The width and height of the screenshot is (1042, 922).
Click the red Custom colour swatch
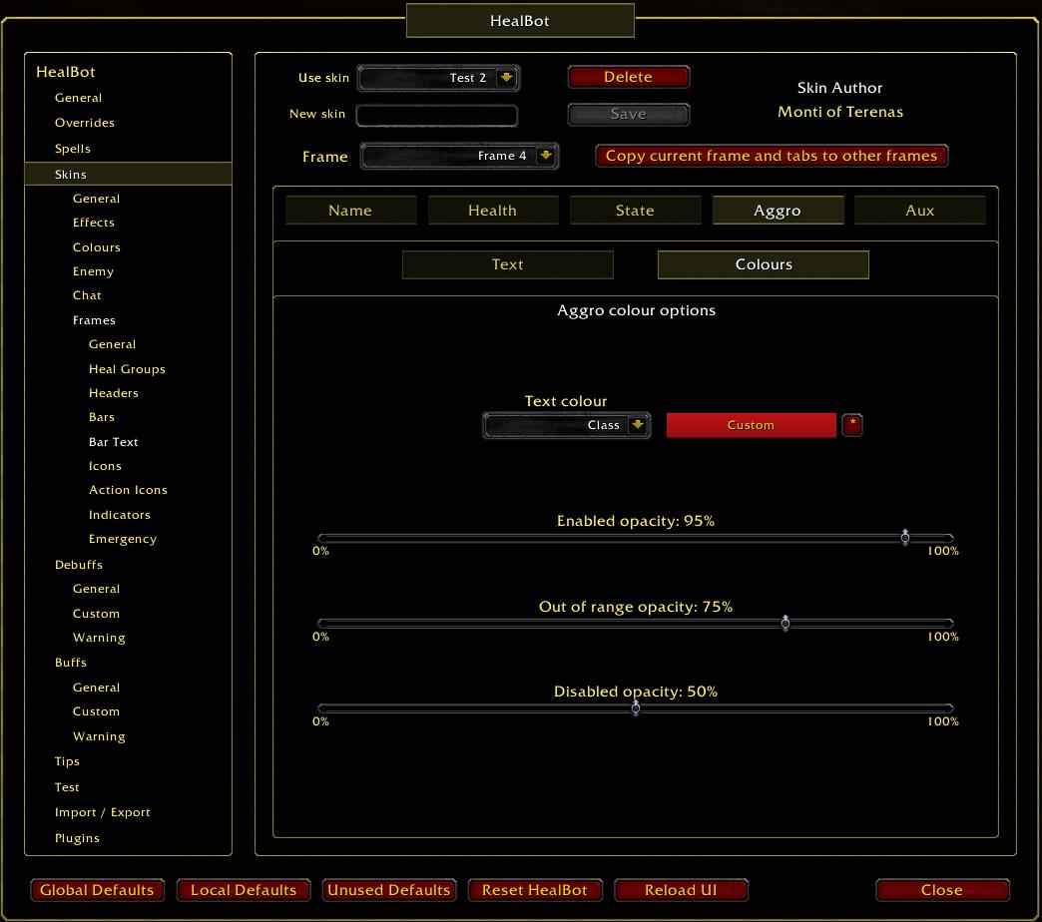751,425
